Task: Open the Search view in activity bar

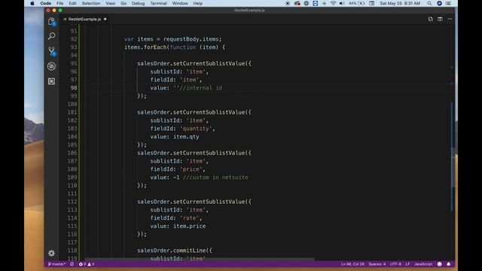Action: pos(52,36)
